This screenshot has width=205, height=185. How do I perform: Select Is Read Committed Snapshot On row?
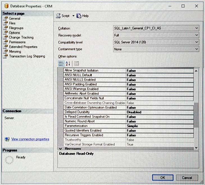pos(129,117)
